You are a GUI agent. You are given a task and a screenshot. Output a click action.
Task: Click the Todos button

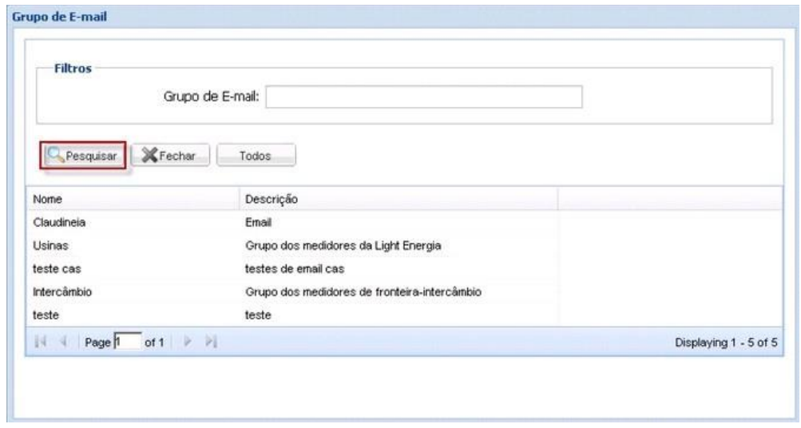pyautogui.click(x=256, y=155)
